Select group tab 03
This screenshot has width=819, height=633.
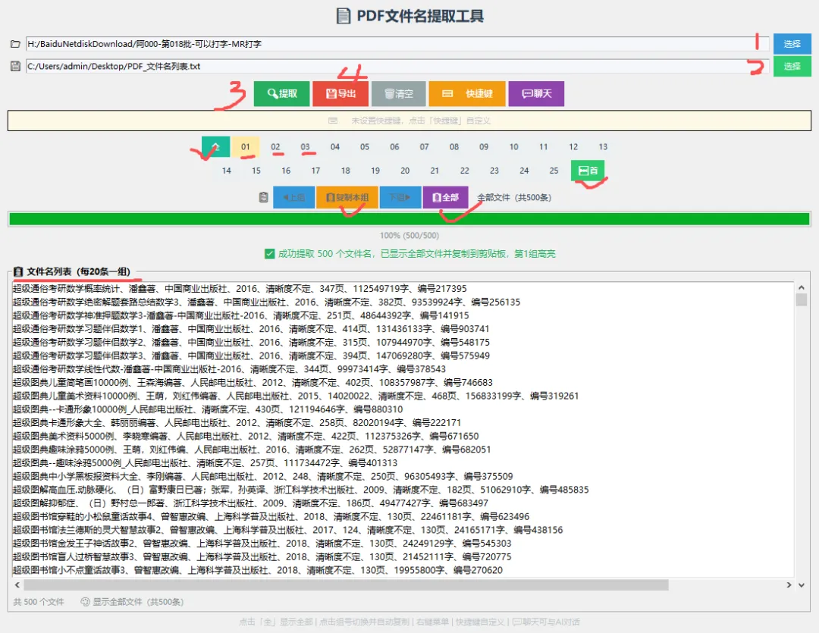coord(305,147)
